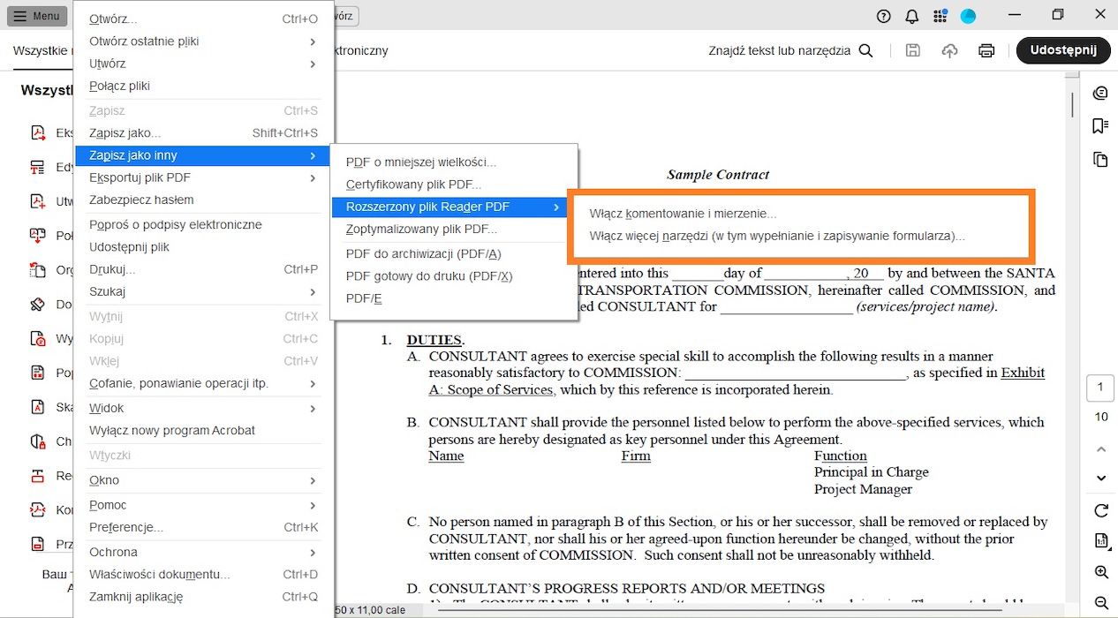Rotate the page with the rotate icon
Screen dimensions: 1118x618
[x=1100, y=510]
